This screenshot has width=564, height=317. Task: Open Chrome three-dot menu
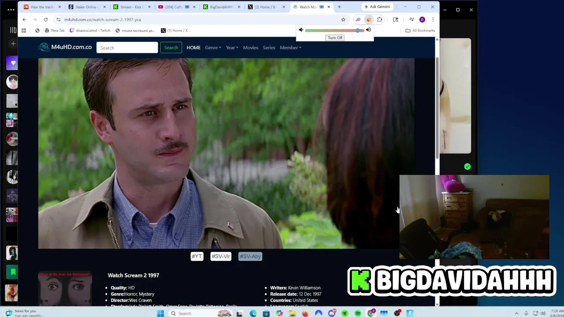(x=433, y=19)
